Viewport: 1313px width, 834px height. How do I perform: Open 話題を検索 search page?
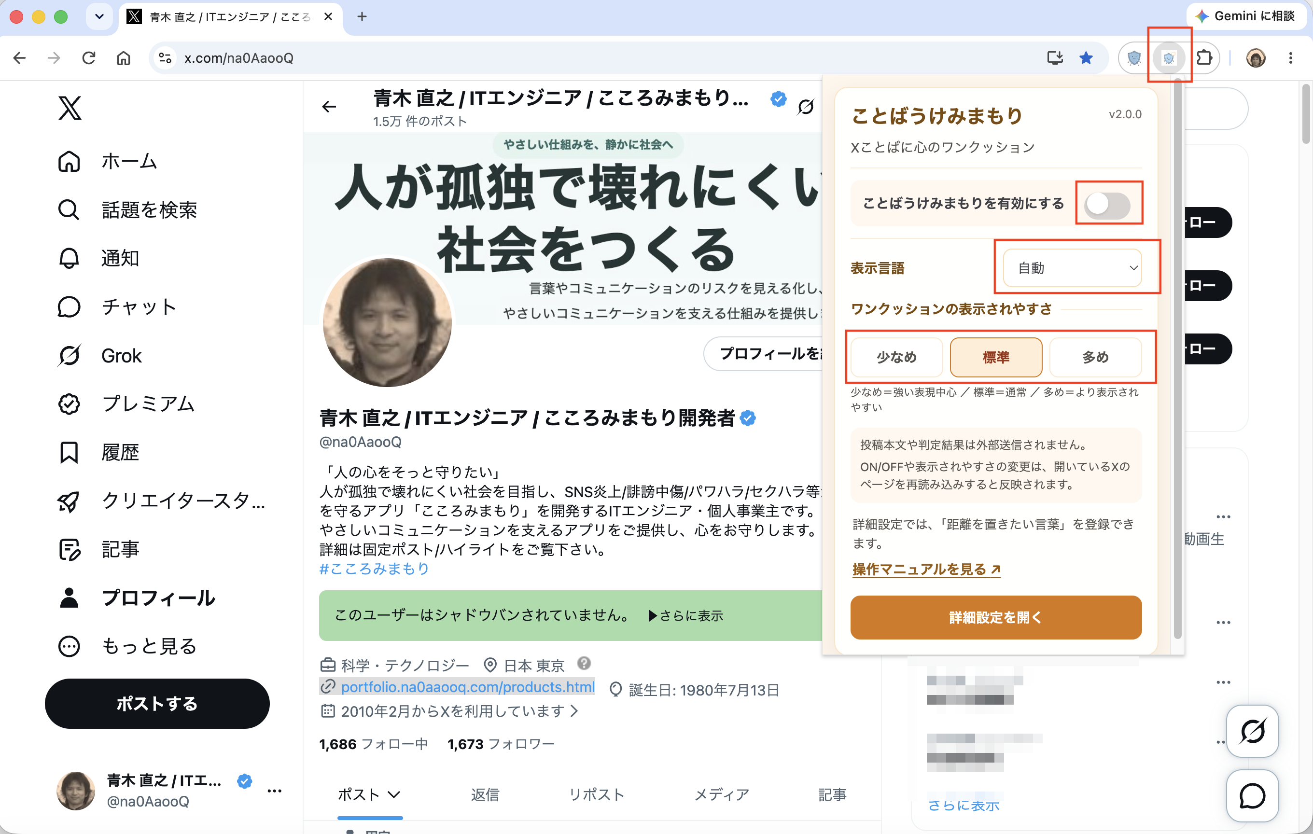pyautogui.click(x=127, y=210)
